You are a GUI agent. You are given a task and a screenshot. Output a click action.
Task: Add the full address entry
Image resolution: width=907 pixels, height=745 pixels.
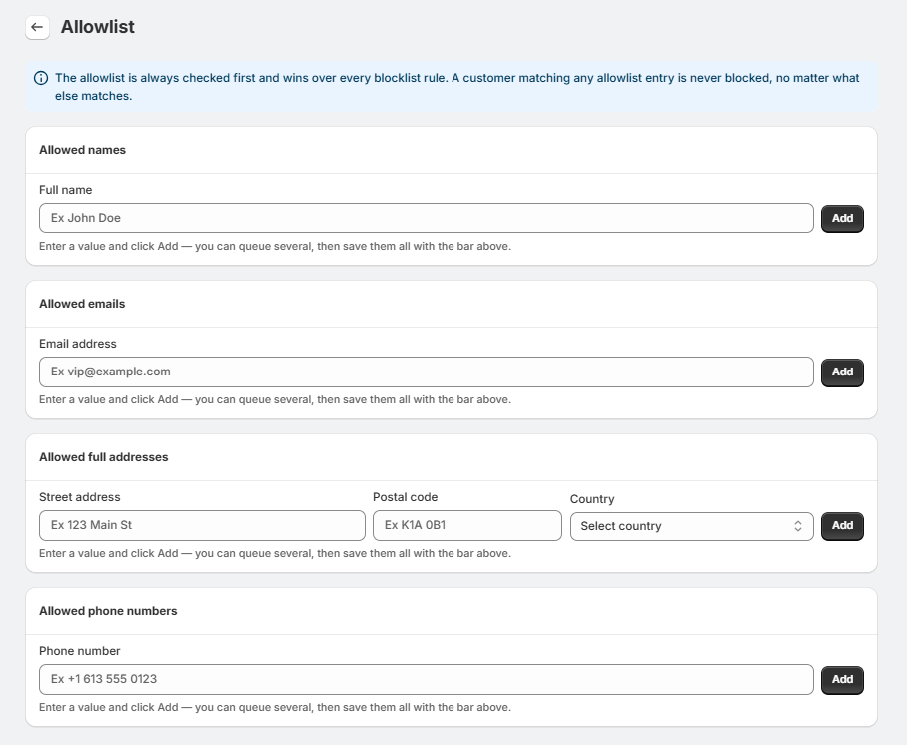click(842, 525)
